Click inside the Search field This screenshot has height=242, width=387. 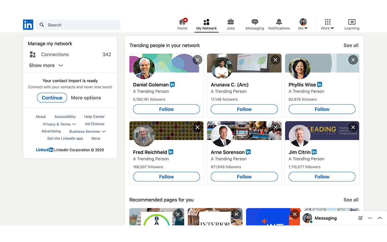(78, 25)
